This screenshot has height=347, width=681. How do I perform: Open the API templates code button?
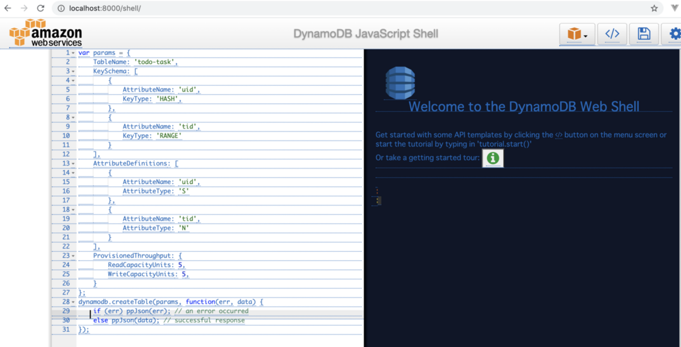point(612,35)
